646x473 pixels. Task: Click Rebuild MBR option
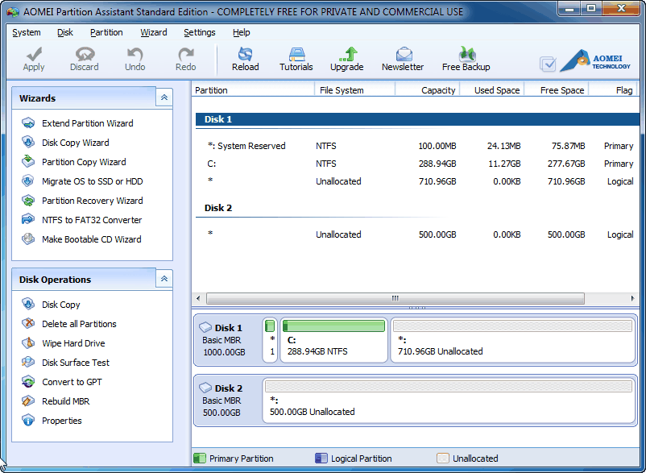pyautogui.click(x=67, y=401)
